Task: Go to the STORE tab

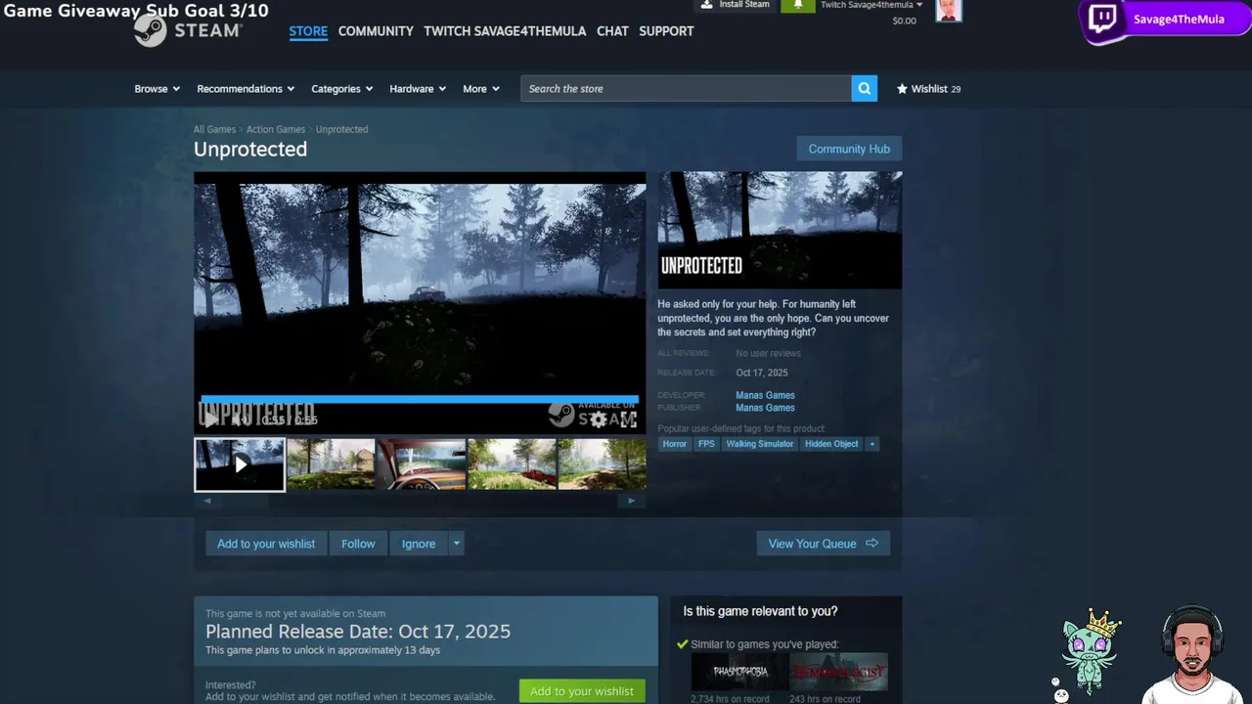Action: click(308, 31)
